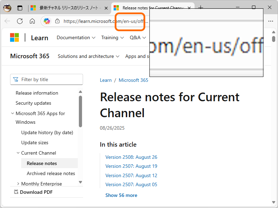
Task: Click the Filter by title input field
Action: click(50, 79)
